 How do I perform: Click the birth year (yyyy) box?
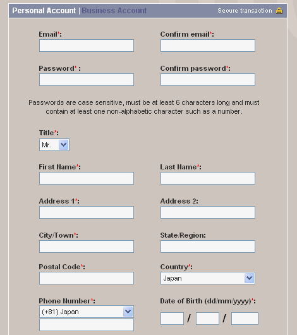pos(245,319)
